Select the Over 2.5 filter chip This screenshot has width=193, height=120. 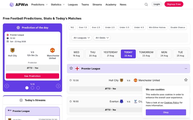(x=96, y=27)
